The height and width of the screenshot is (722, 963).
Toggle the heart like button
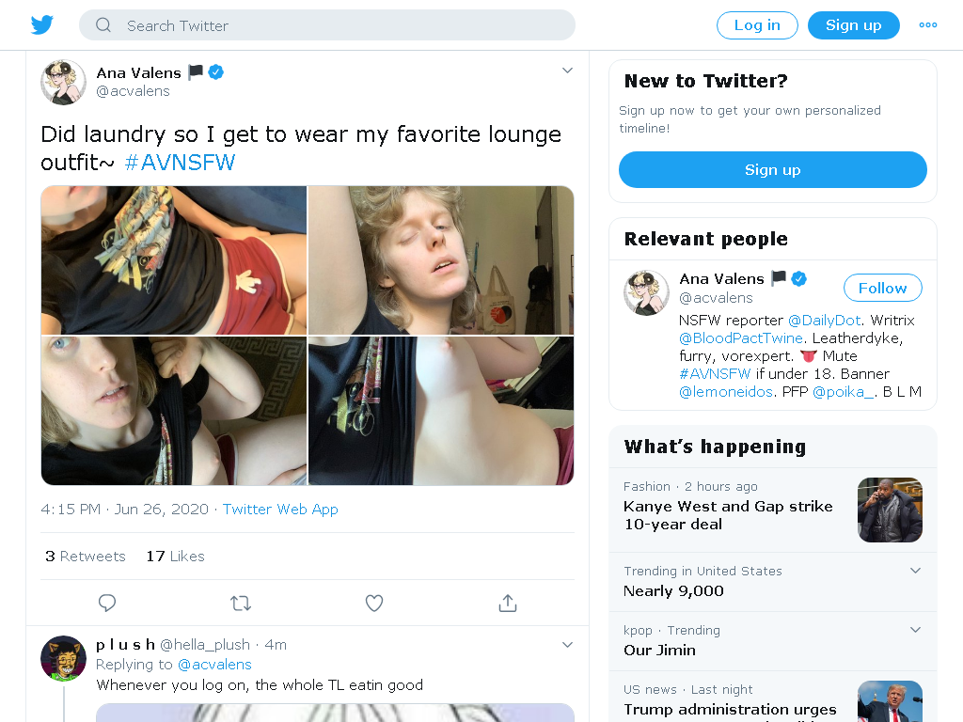pyautogui.click(x=374, y=603)
